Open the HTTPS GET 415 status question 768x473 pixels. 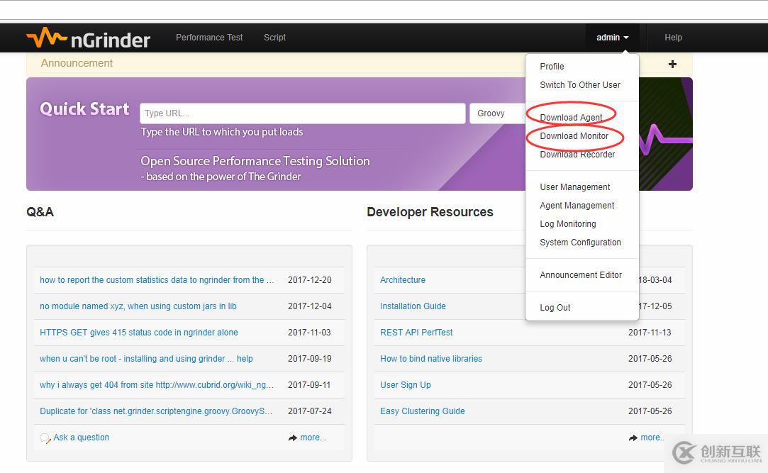138,333
